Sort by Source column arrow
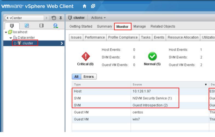215x137 pixels. 206,84
